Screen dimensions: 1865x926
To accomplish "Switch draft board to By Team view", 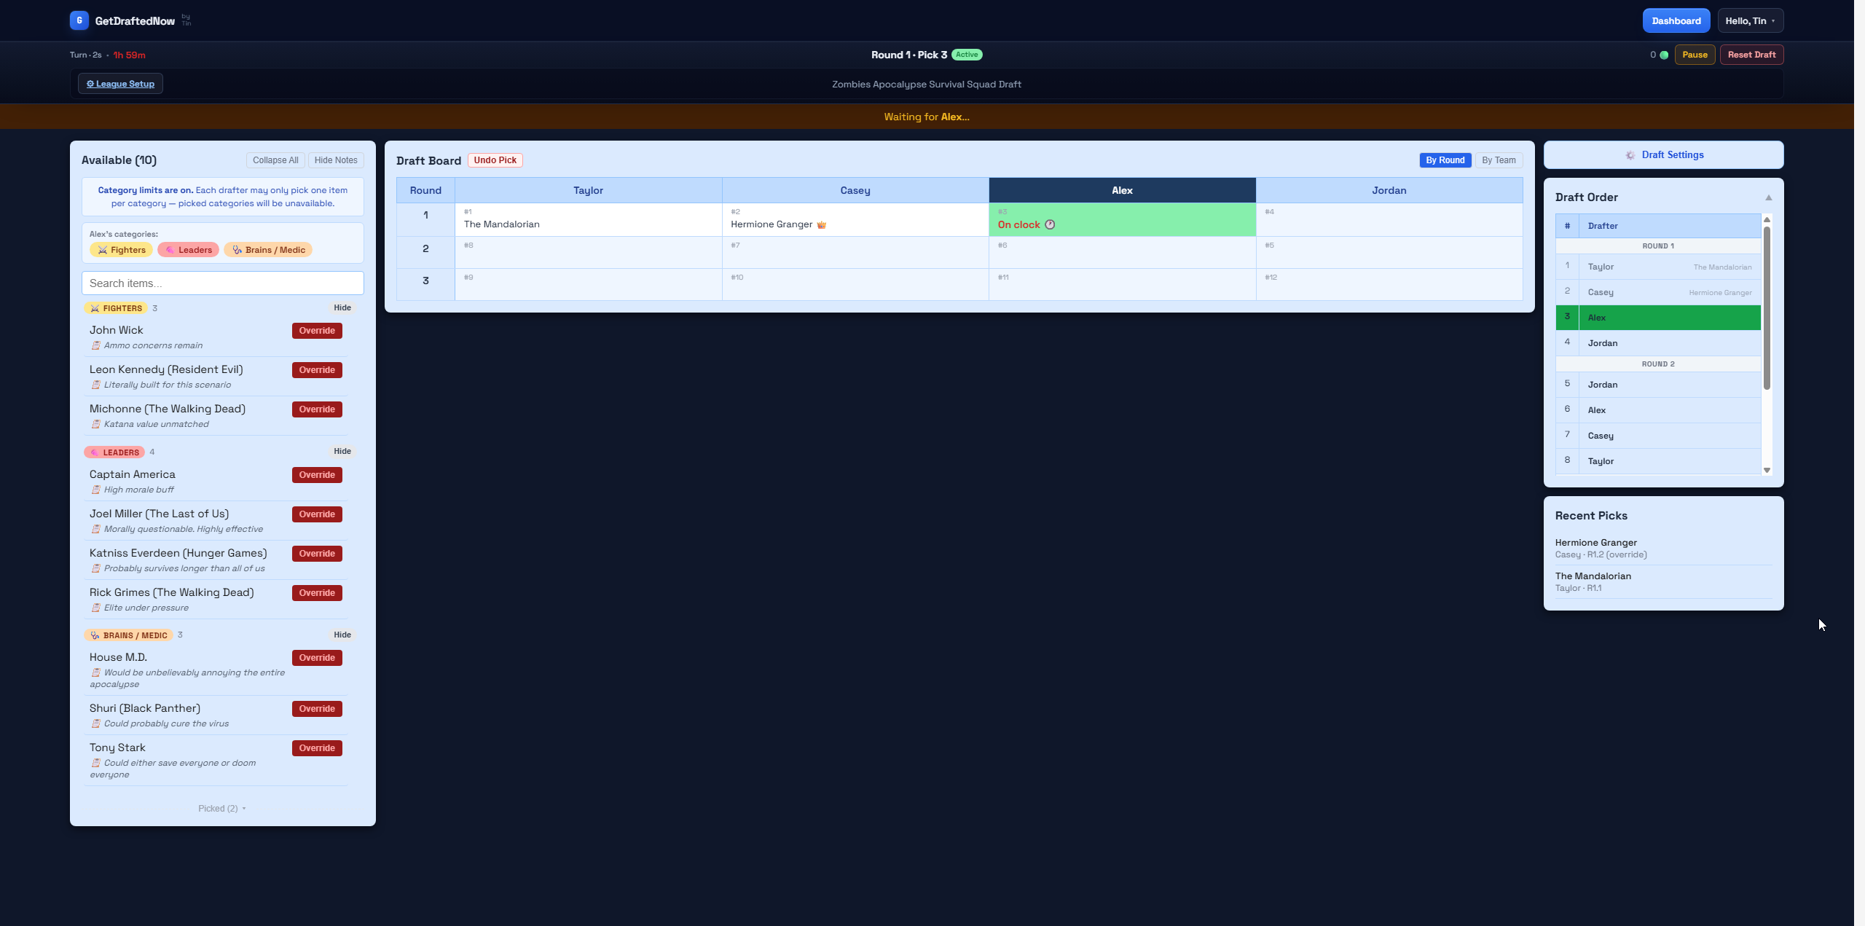I will [x=1499, y=160].
